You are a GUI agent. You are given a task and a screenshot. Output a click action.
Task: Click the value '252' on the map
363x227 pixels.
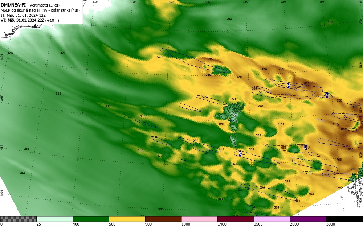22,173
